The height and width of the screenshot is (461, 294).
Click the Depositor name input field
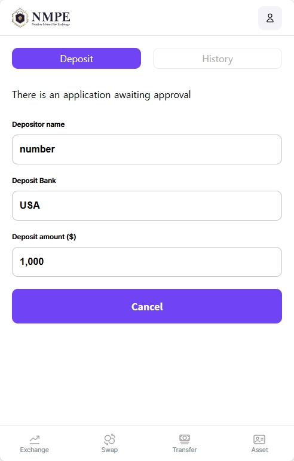tap(147, 149)
